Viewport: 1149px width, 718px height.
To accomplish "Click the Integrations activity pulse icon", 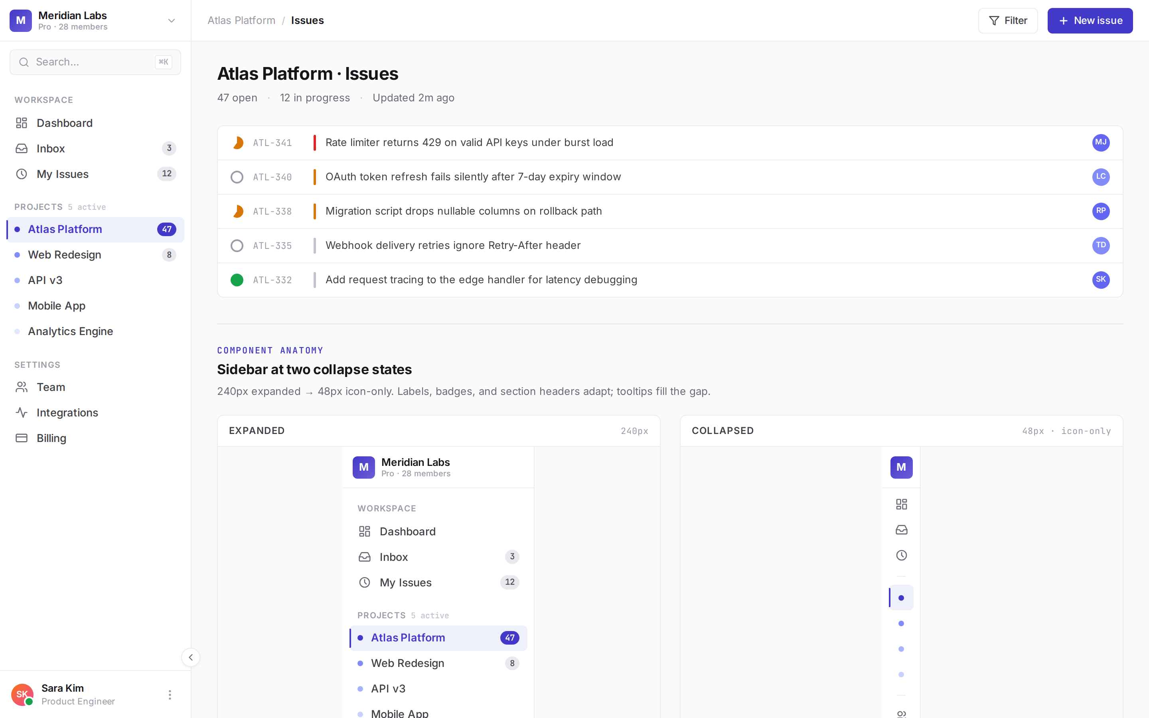I will 22,413.
